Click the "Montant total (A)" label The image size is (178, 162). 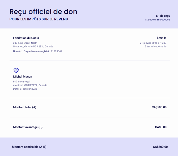tap(25, 107)
